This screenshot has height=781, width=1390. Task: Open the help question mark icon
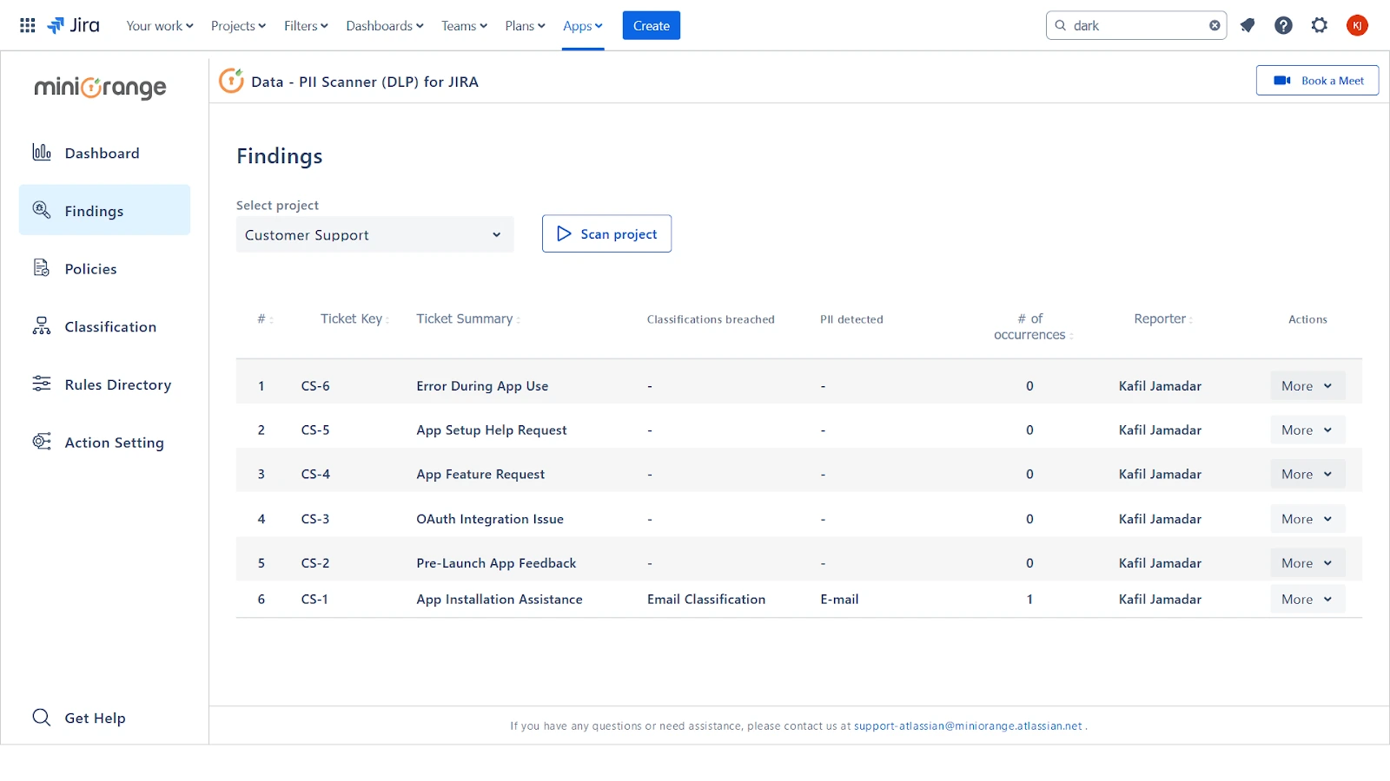pos(1283,26)
